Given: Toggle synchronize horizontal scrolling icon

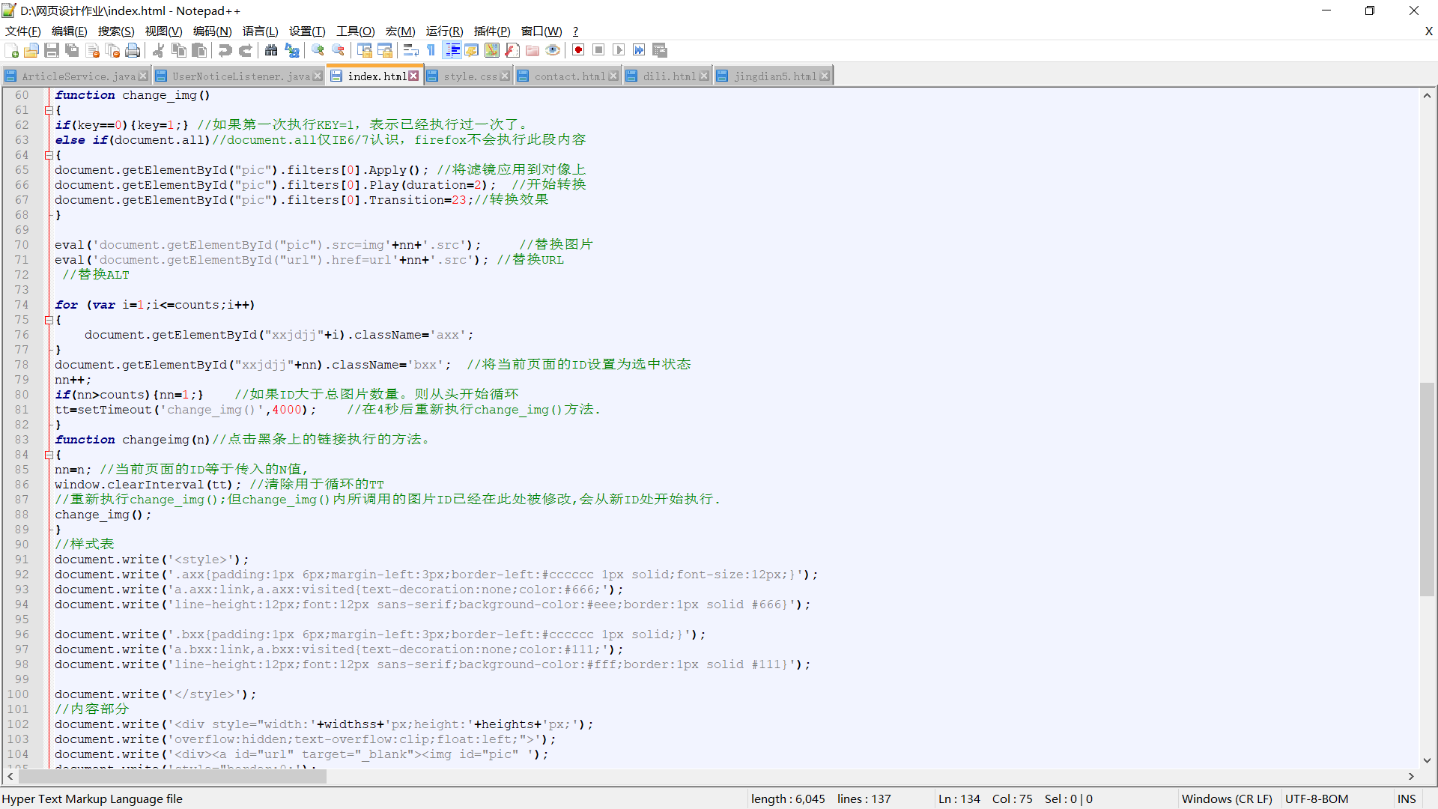Looking at the screenshot, I should click(x=385, y=50).
